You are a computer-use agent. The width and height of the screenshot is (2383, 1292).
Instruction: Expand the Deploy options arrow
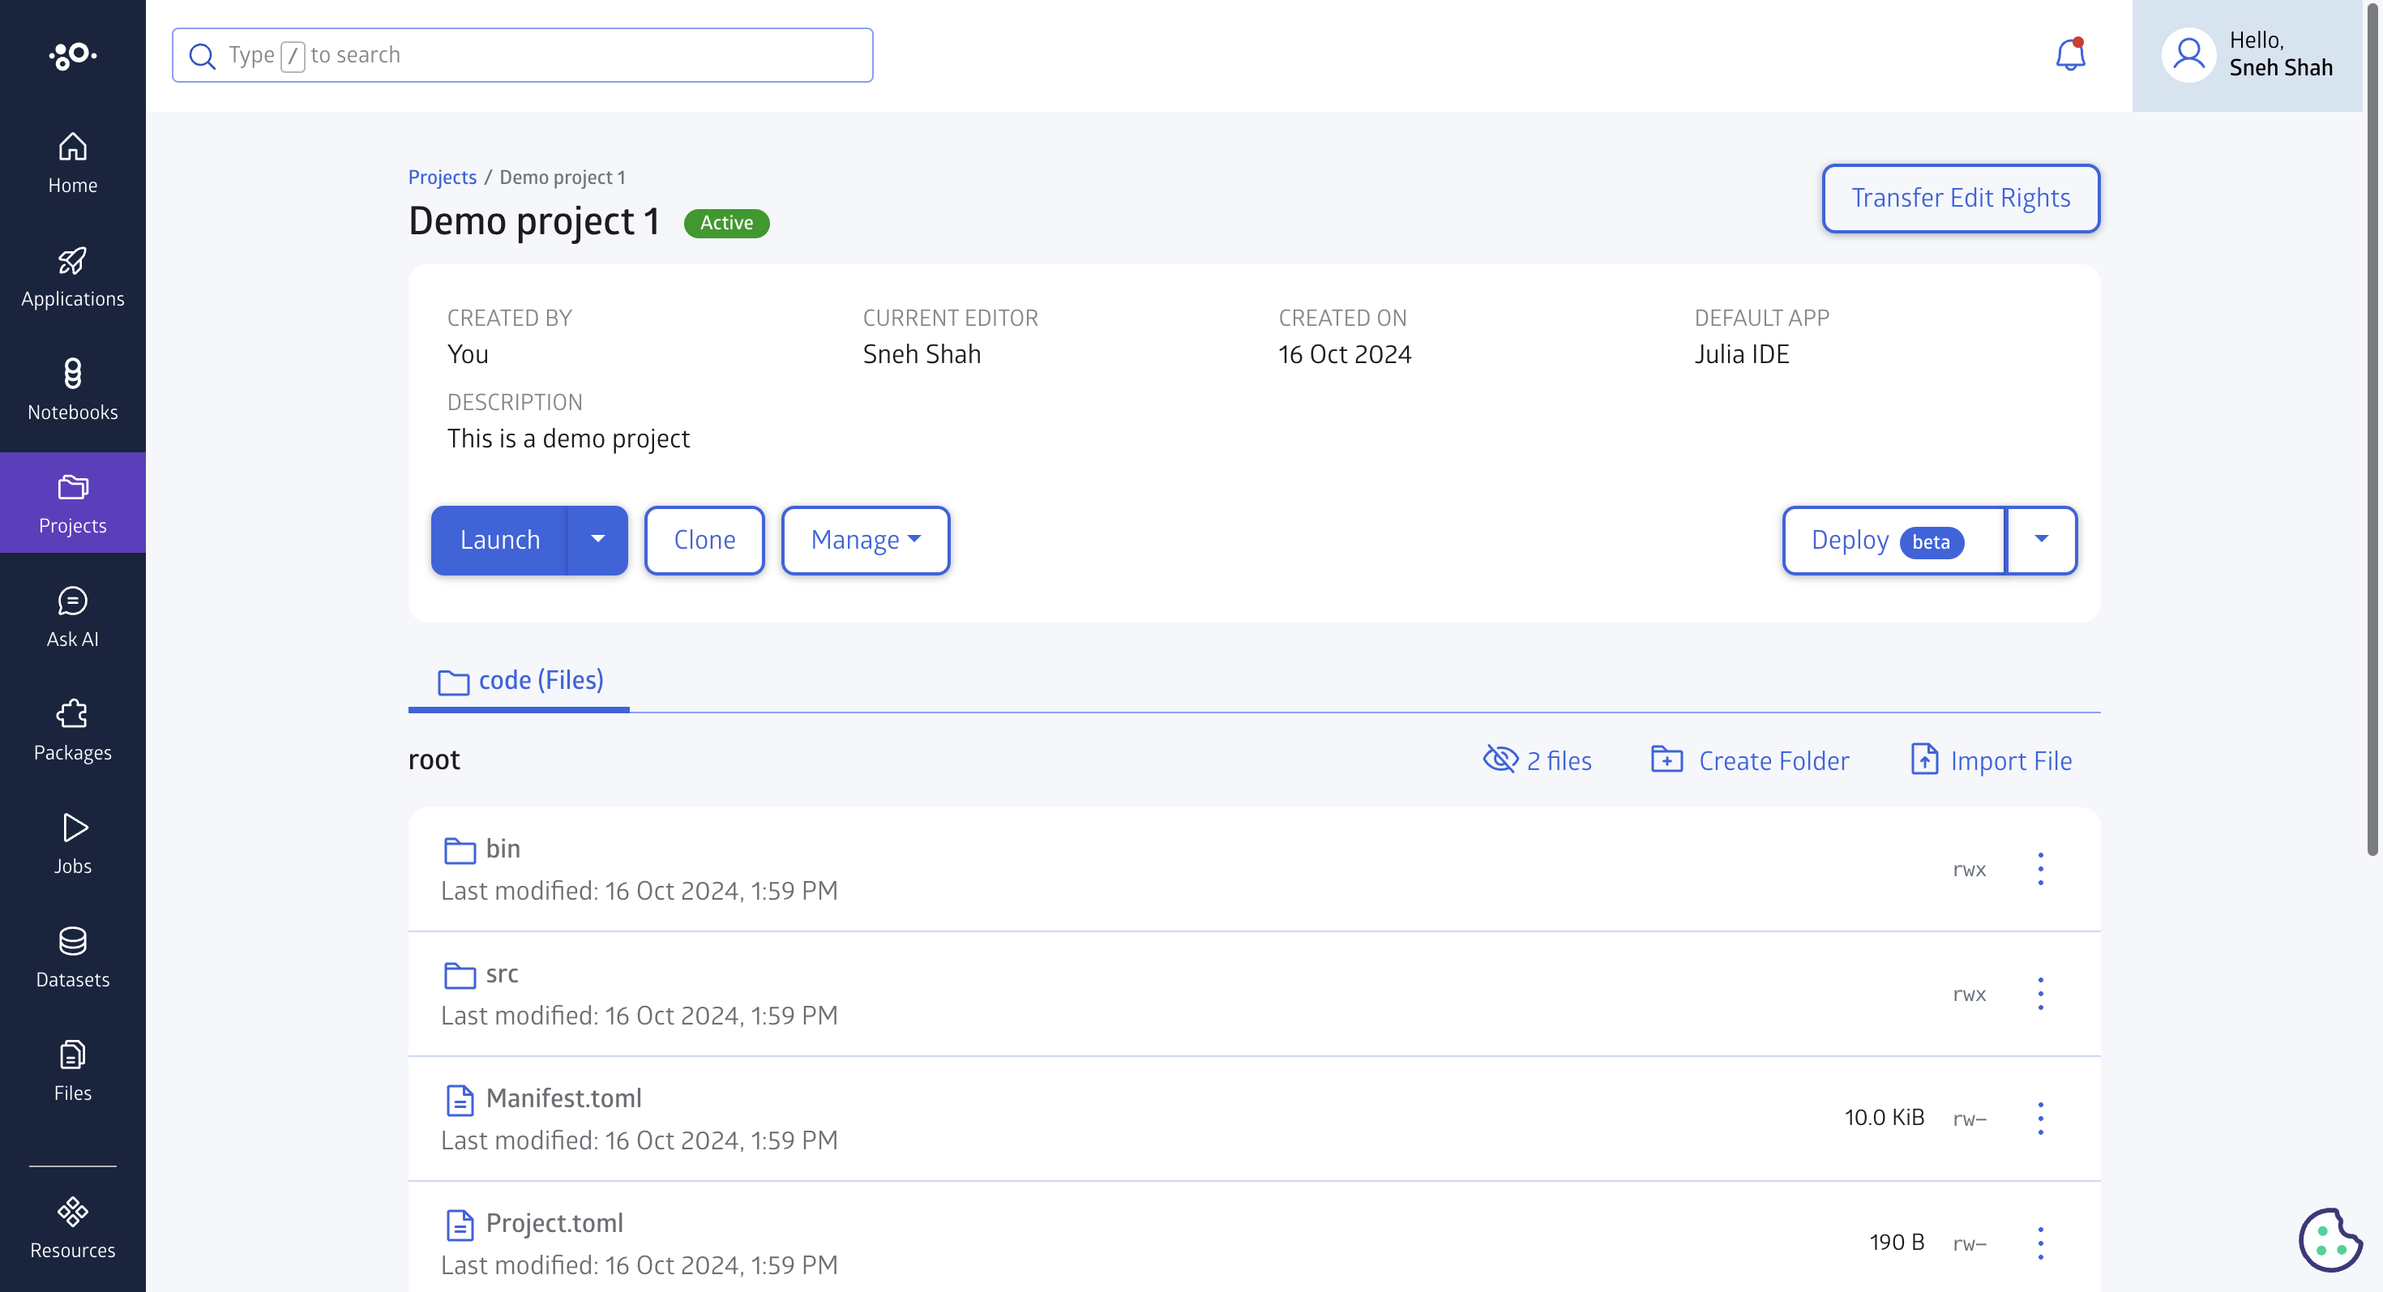click(2042, 540)
